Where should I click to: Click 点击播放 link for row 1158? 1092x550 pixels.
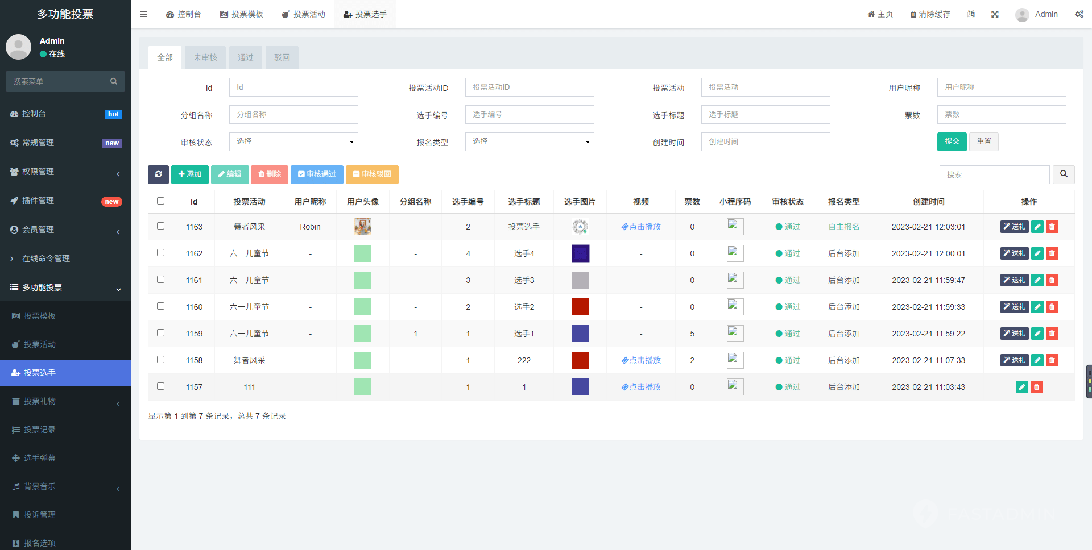pos(641,360)
